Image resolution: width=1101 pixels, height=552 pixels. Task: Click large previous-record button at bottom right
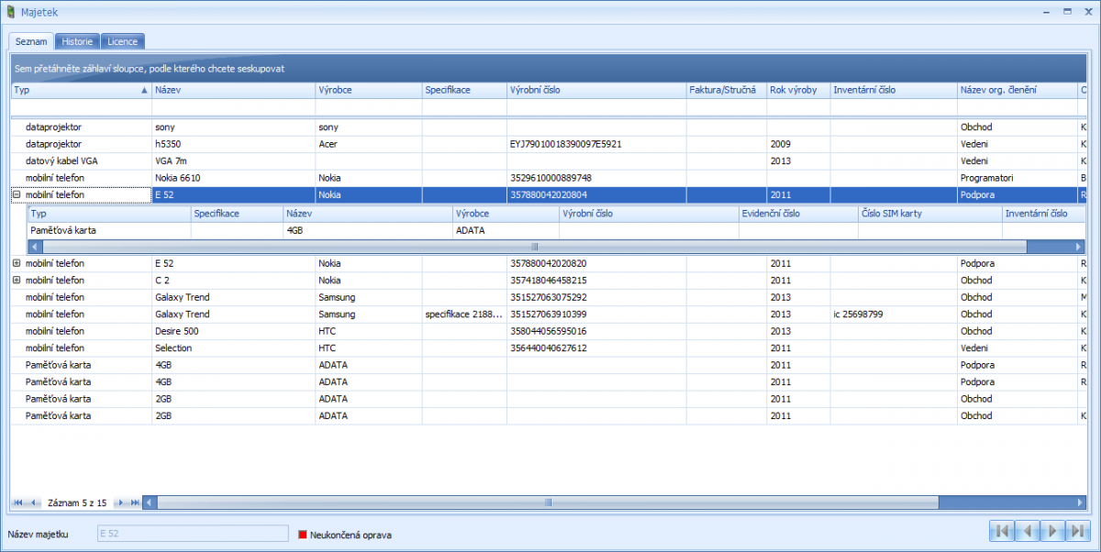pyautogui.click(x=1029, y=531)
